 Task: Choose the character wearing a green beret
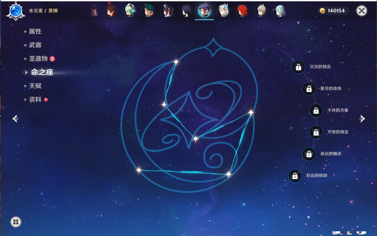coord(148,11)
